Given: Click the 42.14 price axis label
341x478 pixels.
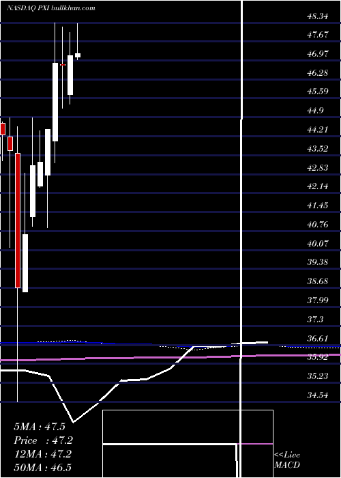Looking at the screenshot, I should [318, 186].
